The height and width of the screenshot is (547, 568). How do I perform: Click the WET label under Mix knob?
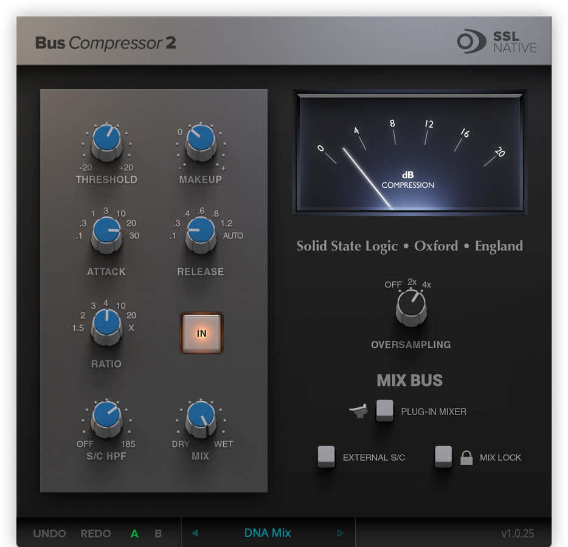224,444
